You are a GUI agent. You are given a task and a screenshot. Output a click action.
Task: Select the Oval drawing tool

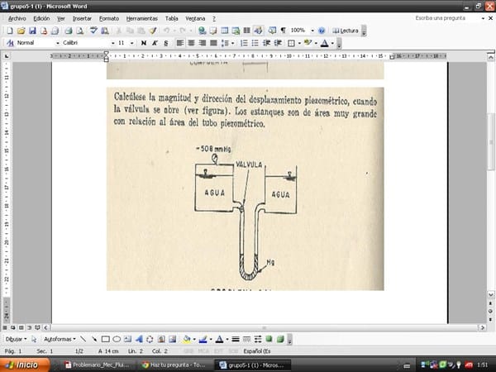coord(117,339)
